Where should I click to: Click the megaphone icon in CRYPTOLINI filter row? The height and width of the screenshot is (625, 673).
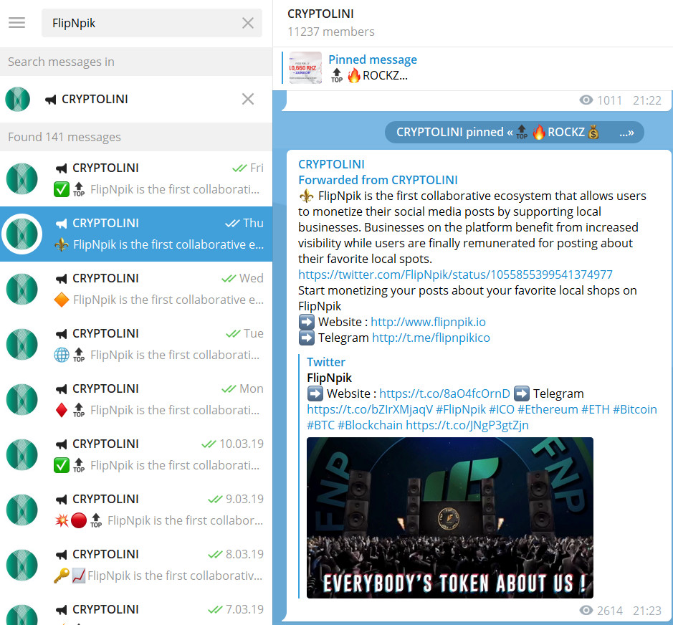coord(51,100)
